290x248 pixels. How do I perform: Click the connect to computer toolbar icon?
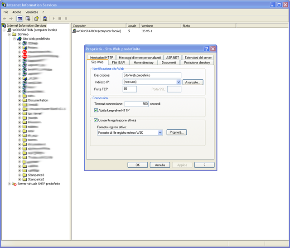(x=45, y=19)
